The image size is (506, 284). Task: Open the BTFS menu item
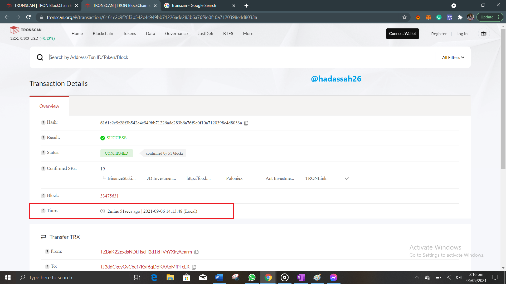pyautogui.click(x=228, y=34)
